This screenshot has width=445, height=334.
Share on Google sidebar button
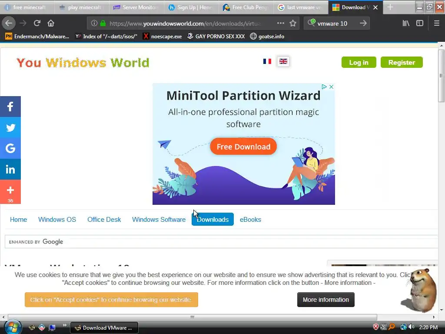(10, 148)
